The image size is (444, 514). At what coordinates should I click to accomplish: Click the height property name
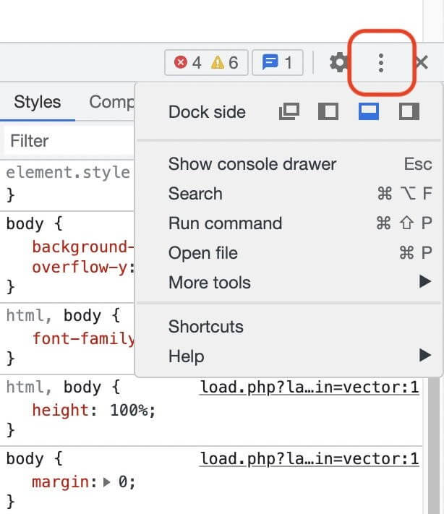click(x=60, y=410)
